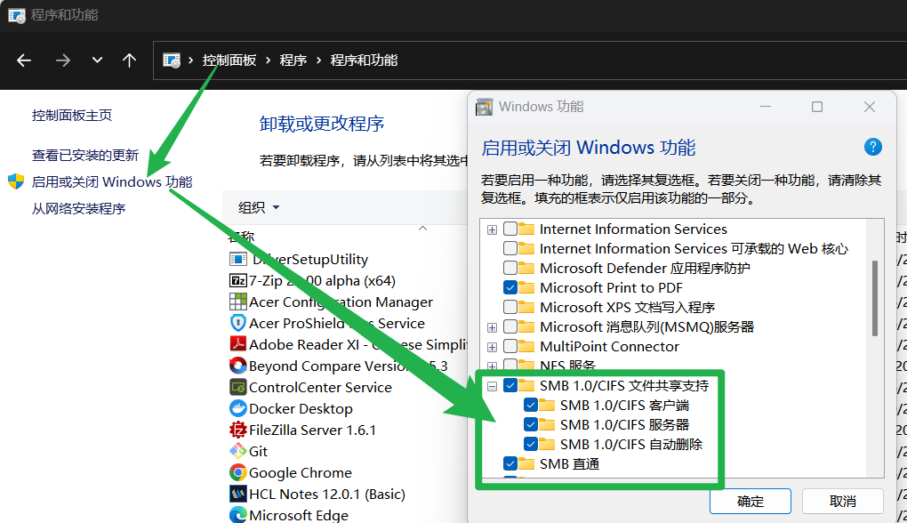Click Windows 功能 title bar icon
907x523 pixels.
tap(484, 107)
